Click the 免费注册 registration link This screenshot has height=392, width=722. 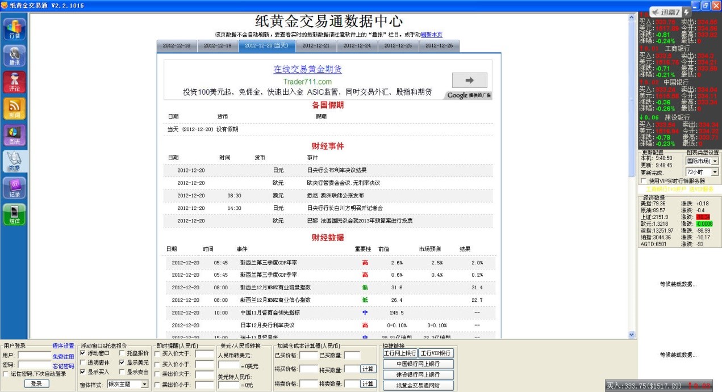point(63,357)
